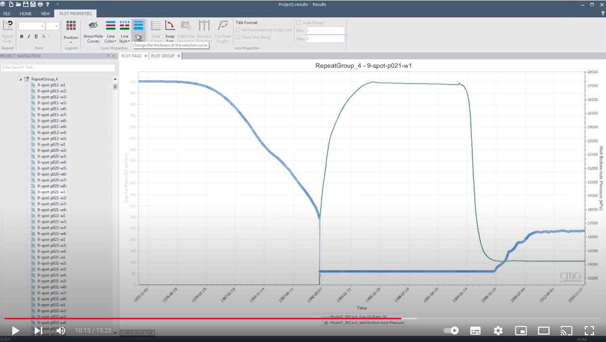
Task: Click the Print icon in quick access toolbar
Action: 40,4
